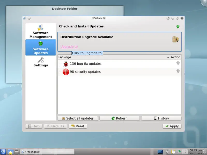Sort by the Package column header
The image size is (207, 155).
coord(65,57)
